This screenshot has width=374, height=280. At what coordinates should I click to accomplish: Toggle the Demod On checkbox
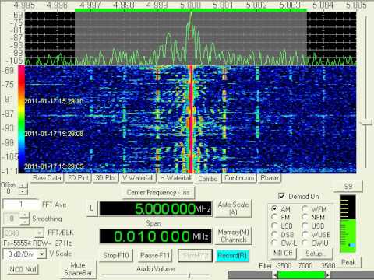281,196
